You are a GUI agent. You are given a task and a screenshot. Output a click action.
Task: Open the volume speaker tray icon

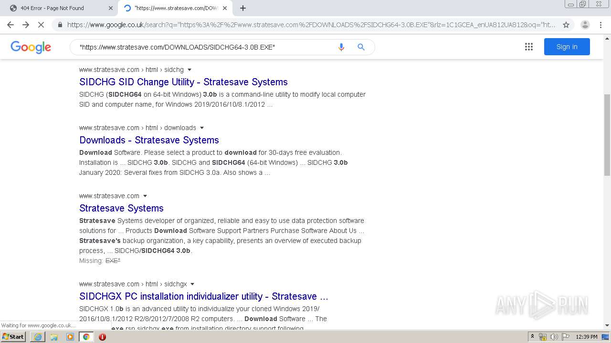point(554,337)
